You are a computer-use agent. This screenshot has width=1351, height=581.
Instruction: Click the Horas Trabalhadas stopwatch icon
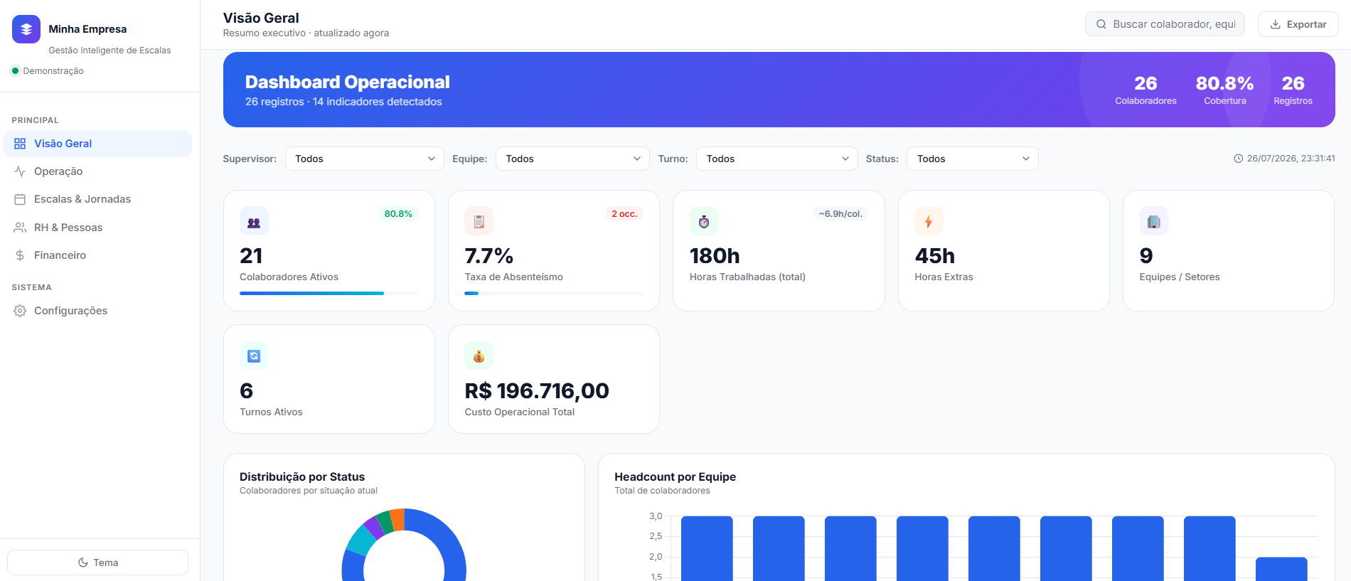(704, 221)
